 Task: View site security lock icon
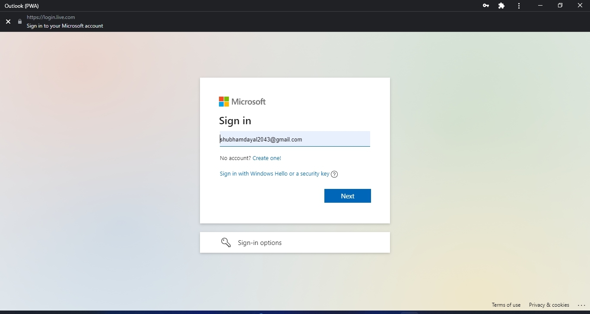pyautogui.click(x=19, y=22)
